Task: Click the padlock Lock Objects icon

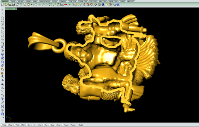Action: click(x=84, y=5)
